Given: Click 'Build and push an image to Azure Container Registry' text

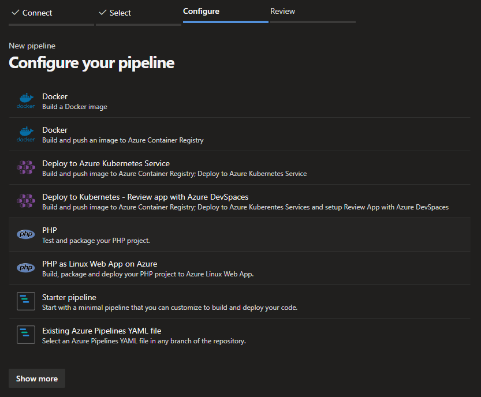Looking at the screenshot, I should tap(122, 140).
